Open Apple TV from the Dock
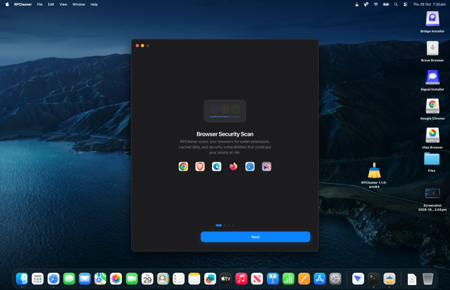 pyautogui.click(x=226, y=279)
